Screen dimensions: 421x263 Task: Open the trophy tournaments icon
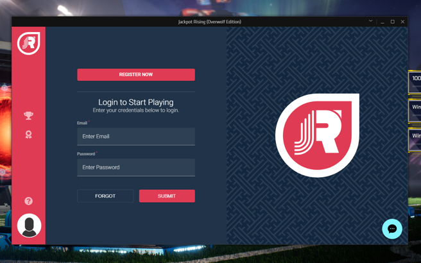point(28,115)
